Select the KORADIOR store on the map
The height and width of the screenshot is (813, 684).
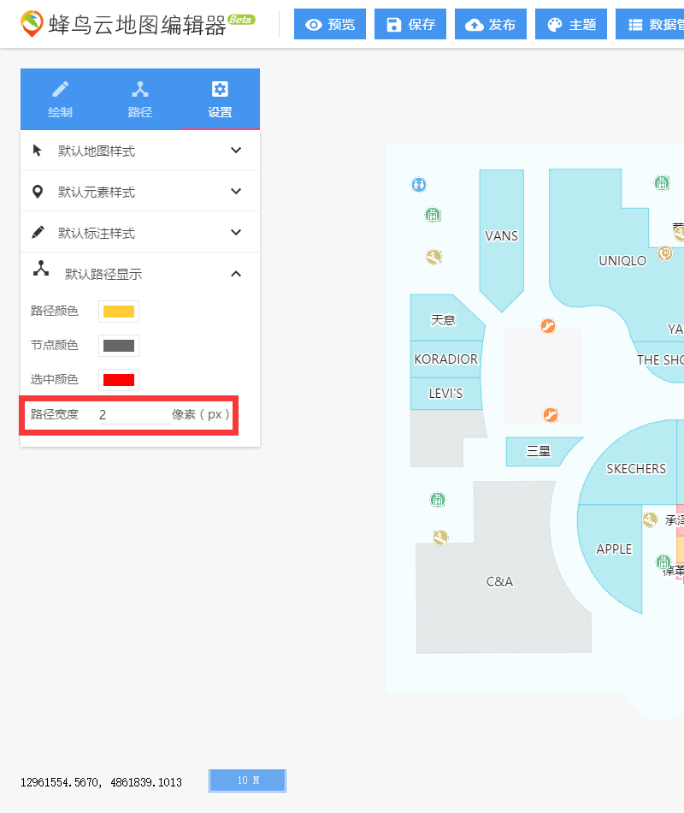pos(446,359)
